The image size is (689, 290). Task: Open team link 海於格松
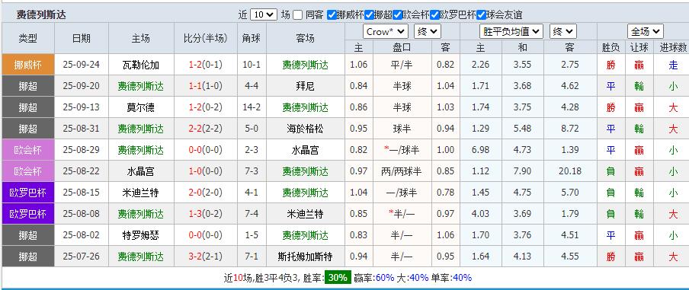tap(305, 129)
